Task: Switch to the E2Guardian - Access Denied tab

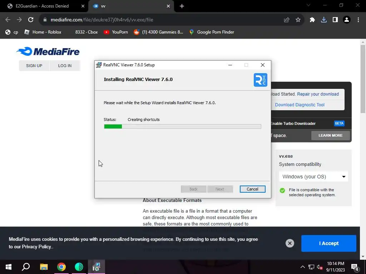Action: (44, 6)
